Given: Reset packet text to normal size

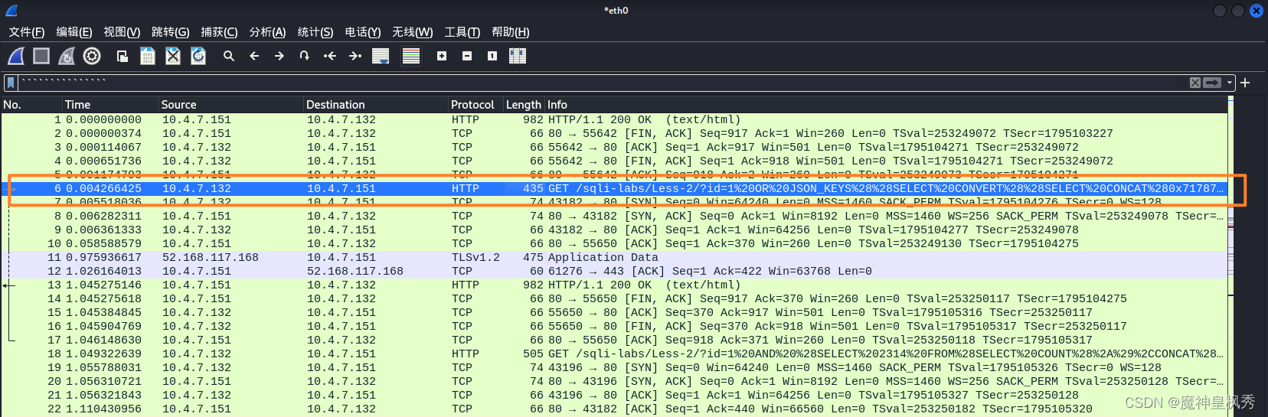Looking at the screenshot, I should [x=492, y=56].
